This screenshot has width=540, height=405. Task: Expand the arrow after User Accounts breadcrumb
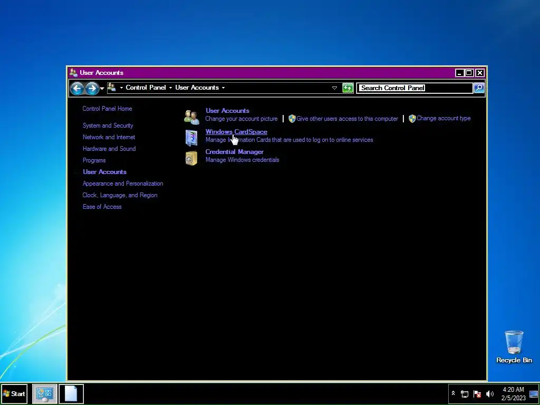click(223, 88)
